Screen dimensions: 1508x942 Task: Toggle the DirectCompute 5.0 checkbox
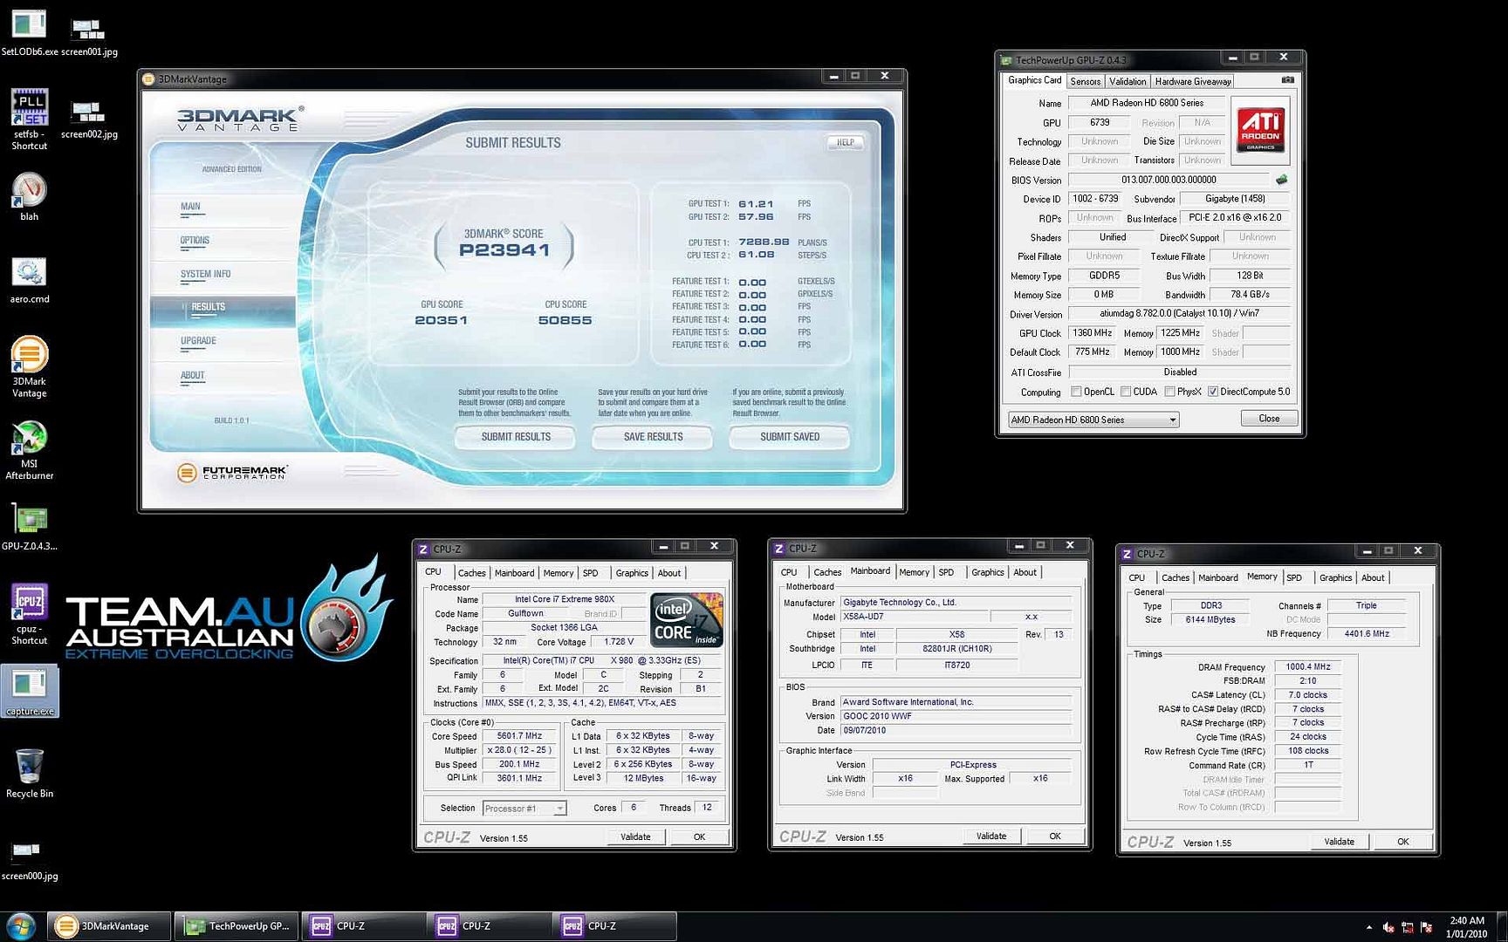click(1212, 392)
